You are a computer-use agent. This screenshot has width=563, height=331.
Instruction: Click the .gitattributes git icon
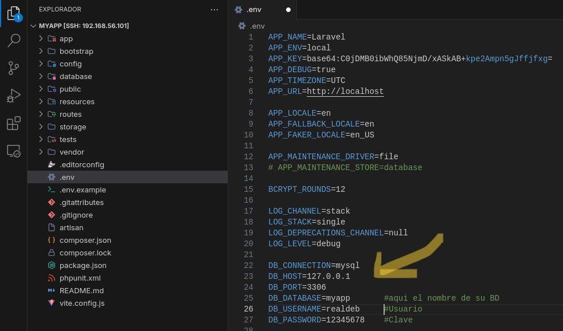(52, 202)
